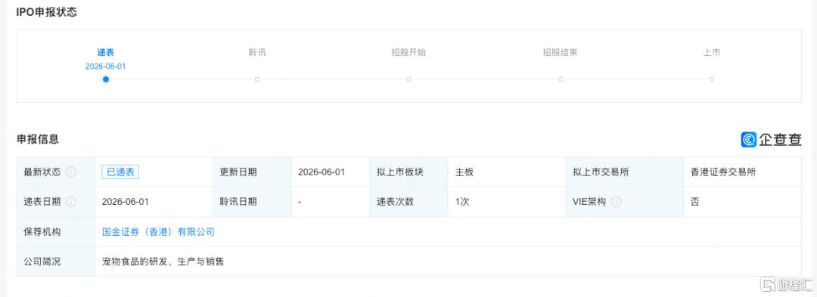The image size is (817, 297).
Task: Click the 香港证券交易所 cell value
Action: [722, 172]
